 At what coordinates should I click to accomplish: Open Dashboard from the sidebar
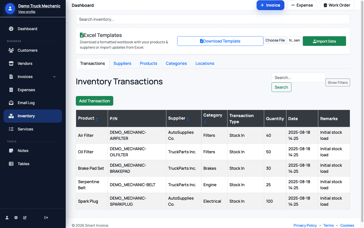pos(33,29)
